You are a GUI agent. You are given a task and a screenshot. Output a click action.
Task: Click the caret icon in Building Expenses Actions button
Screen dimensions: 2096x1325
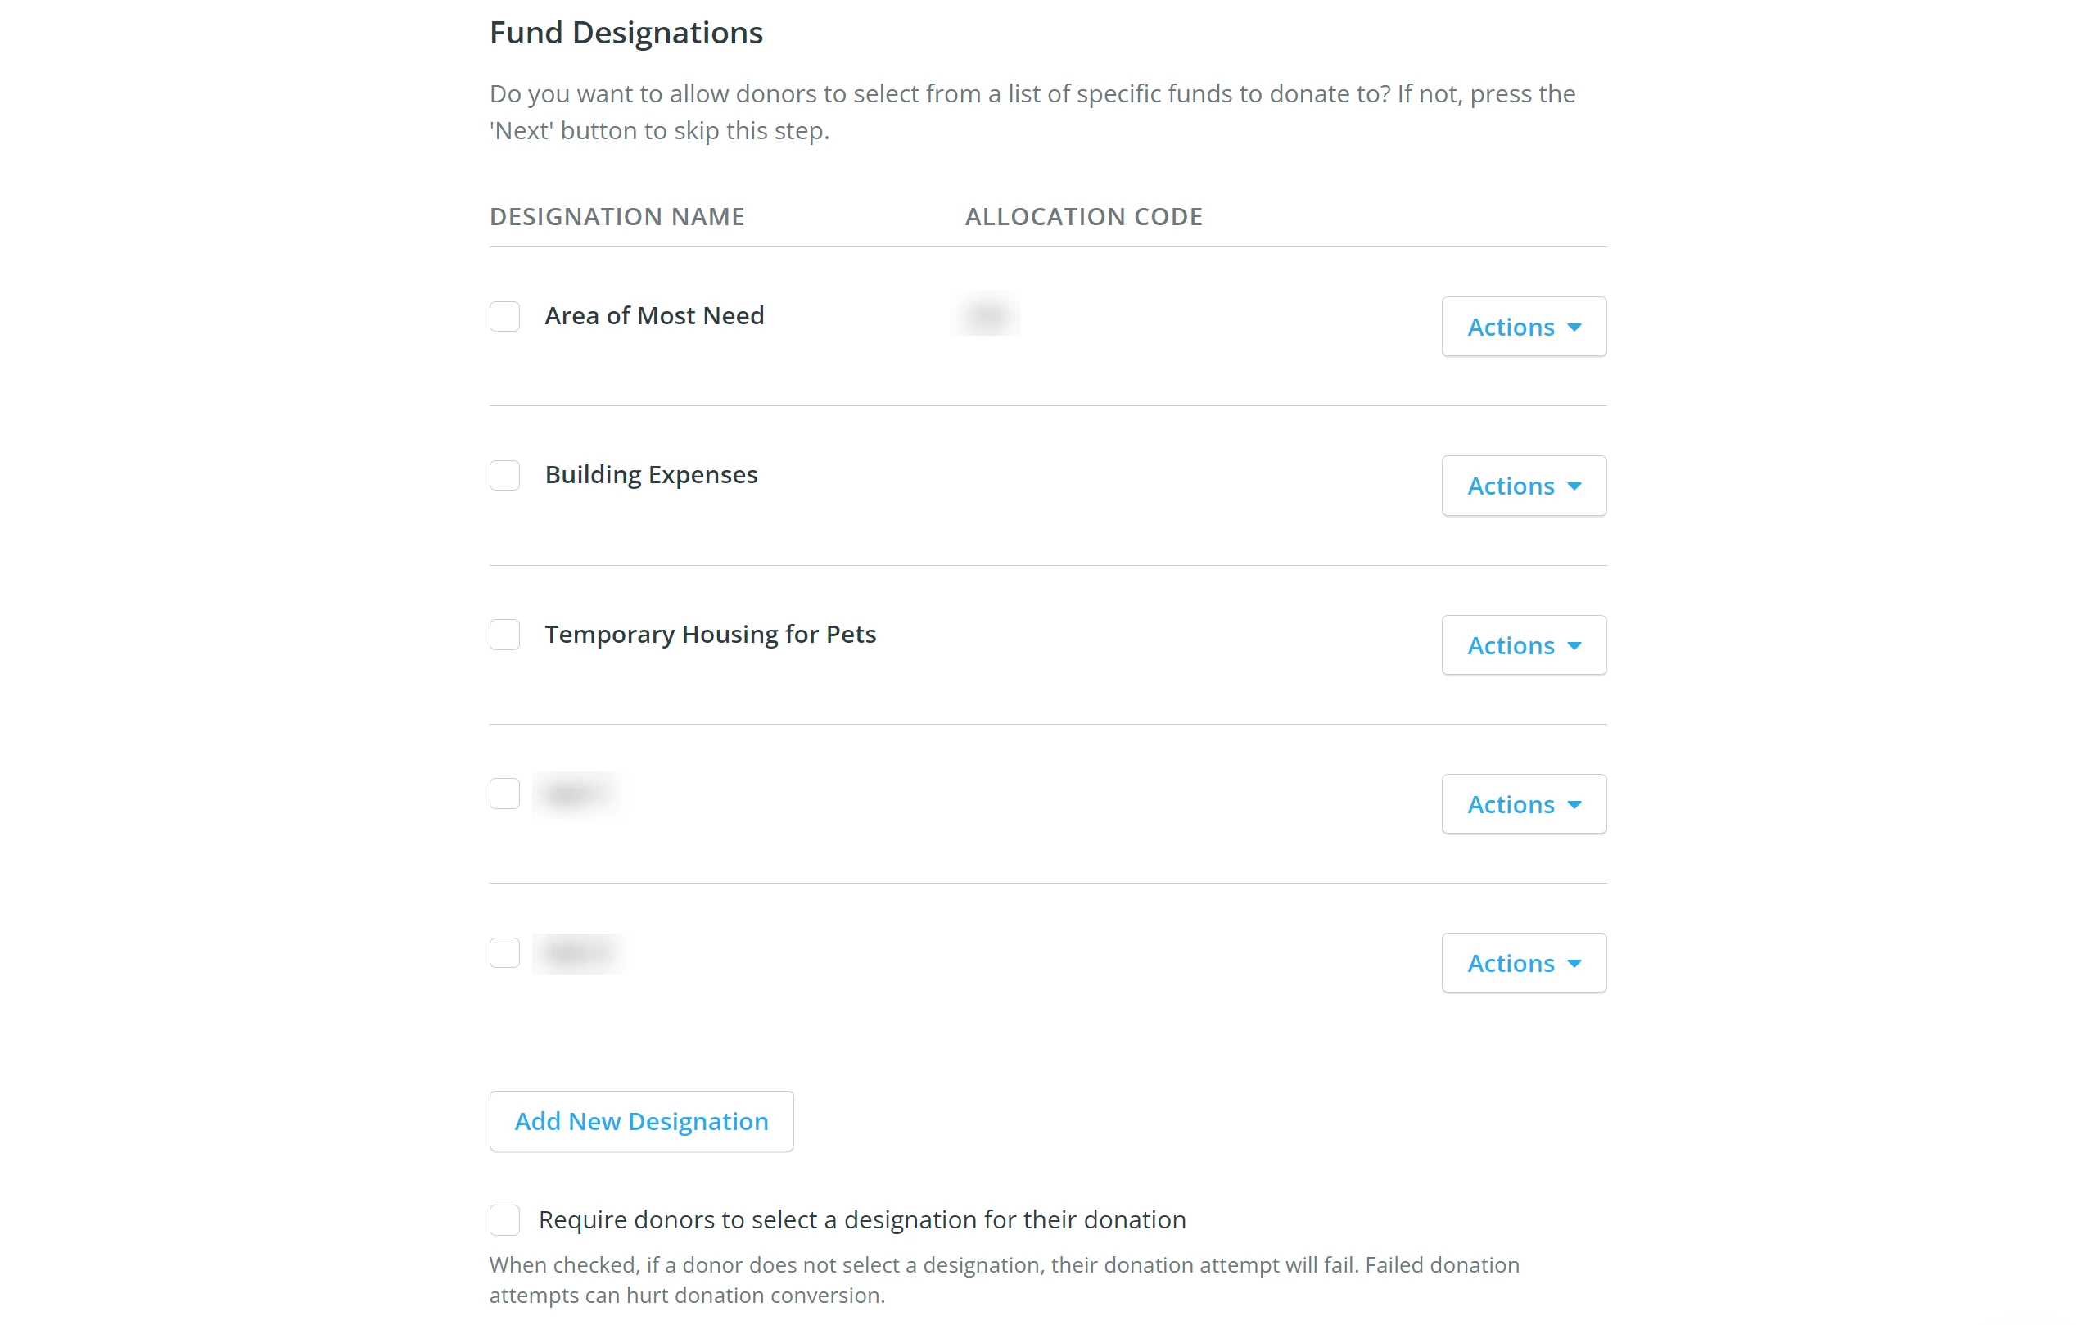click(1576, 486)
